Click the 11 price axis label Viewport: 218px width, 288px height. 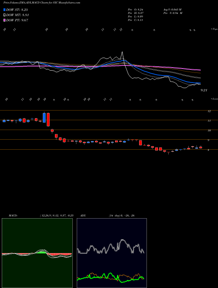[x=209, y=121]
